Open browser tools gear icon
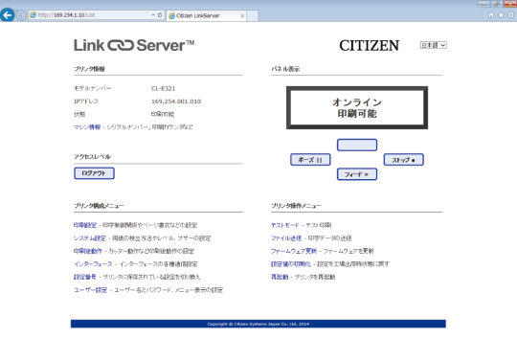The image size is (517, 361). click(510, 15)
